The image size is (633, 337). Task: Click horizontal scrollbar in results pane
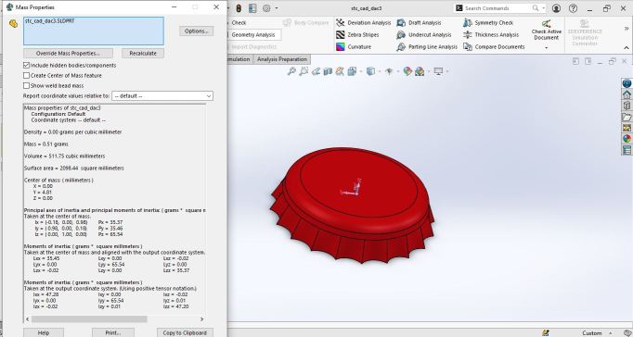pyautogui.click(x=89, y=319)
